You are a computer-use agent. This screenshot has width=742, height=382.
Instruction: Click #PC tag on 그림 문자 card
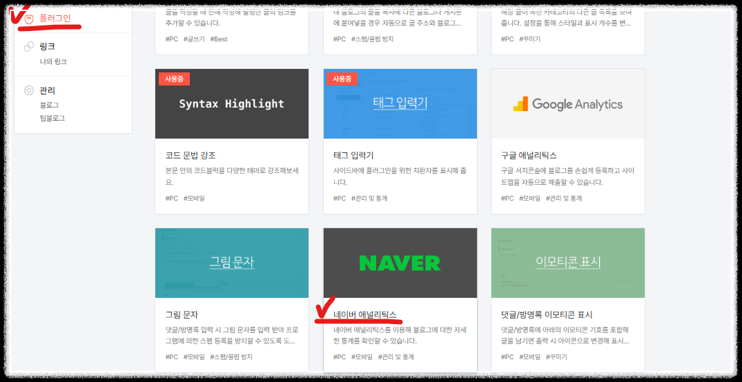coord(172,357)
